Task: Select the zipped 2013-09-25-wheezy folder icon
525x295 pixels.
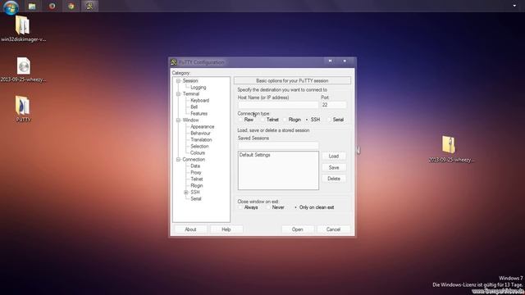Action: point(449,145)
